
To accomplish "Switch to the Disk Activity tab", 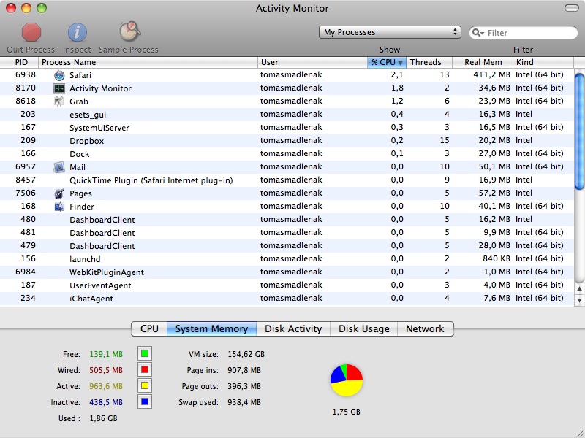I will coord(293,329).
